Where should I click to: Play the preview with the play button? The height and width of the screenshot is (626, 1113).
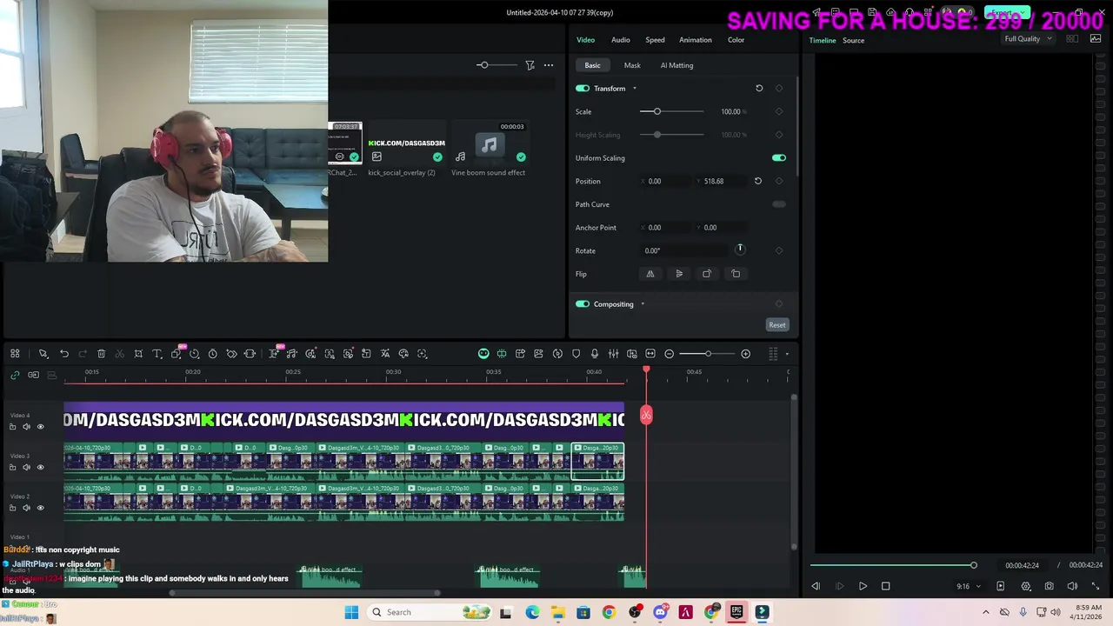coord(863,586)
